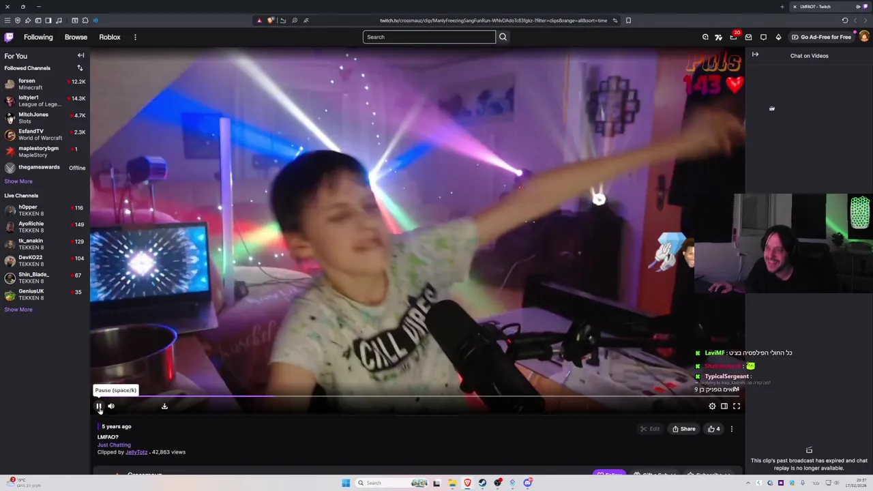Image resolution: width=873 pixels, height=491 pixels.
Task: Open thegameawards offline channel
Action: pyautogui.click(x=44, y=168)
